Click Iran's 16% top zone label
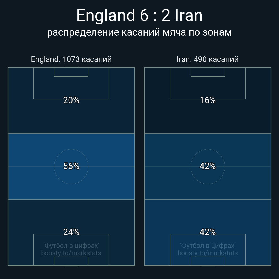Image resolution: width=279 pixels, height=279 pixels. (x=208, y=100)
